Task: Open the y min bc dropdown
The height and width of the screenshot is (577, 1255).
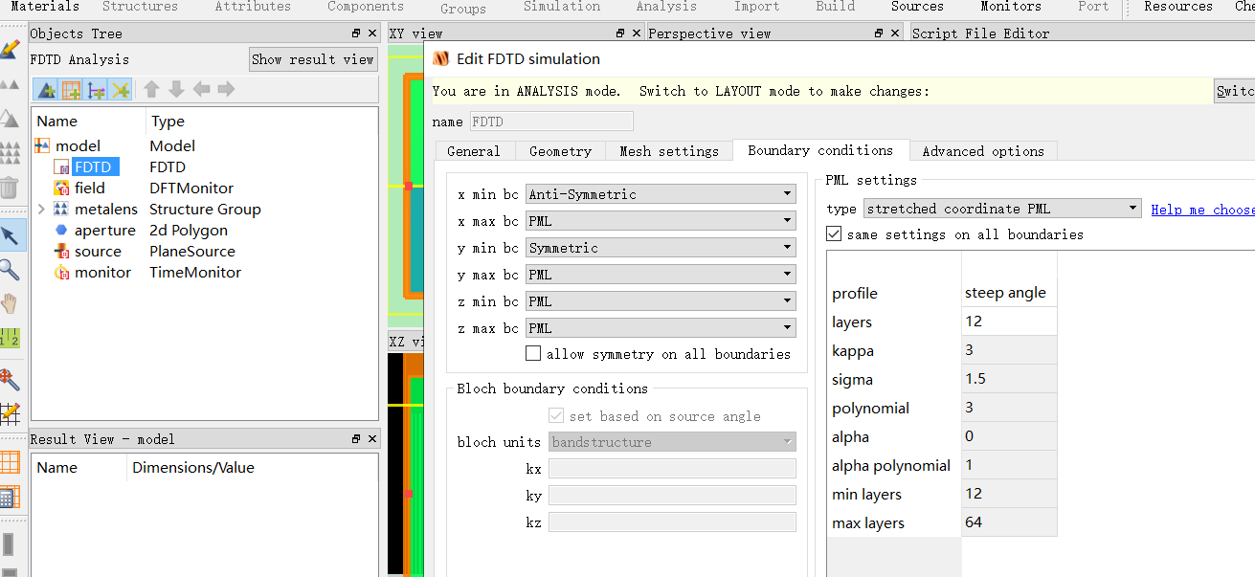Action: point(661,248)
